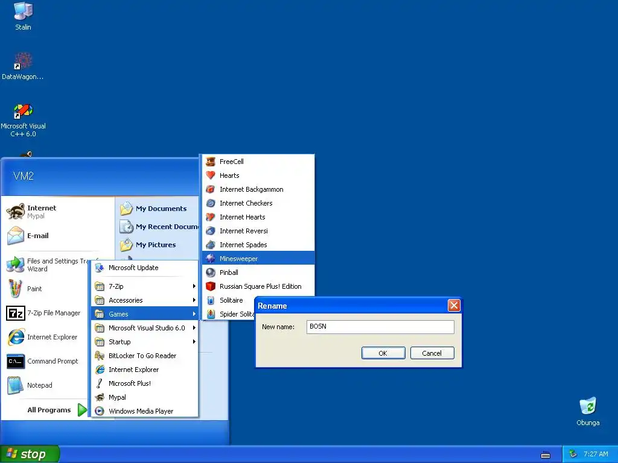Expand Microsoft Visual Studio 6.0 submenu

[145, 327]
